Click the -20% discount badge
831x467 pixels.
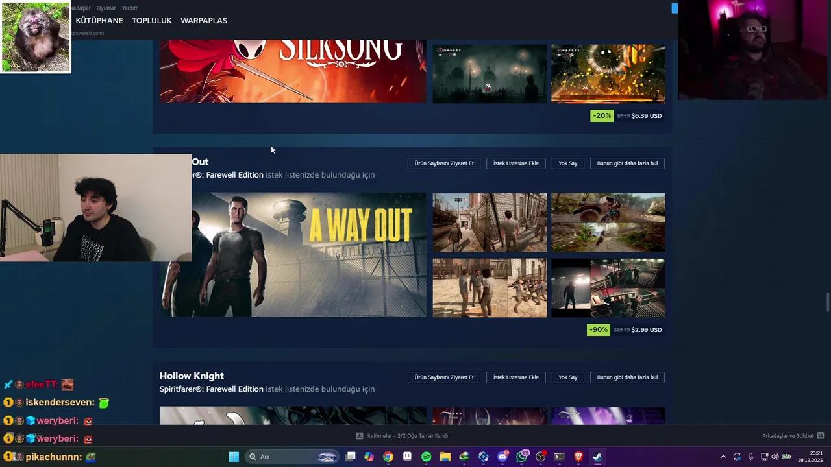point(602,115)
